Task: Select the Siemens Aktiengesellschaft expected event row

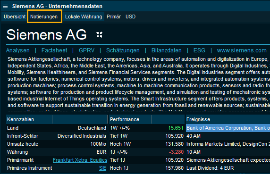Action: point(228,160)
